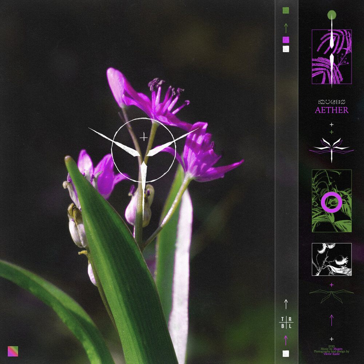The height and width of the screenshot is (364, 364).
Task: Click the white square at the bottom of the sidebar
Action: pos(286,352)
